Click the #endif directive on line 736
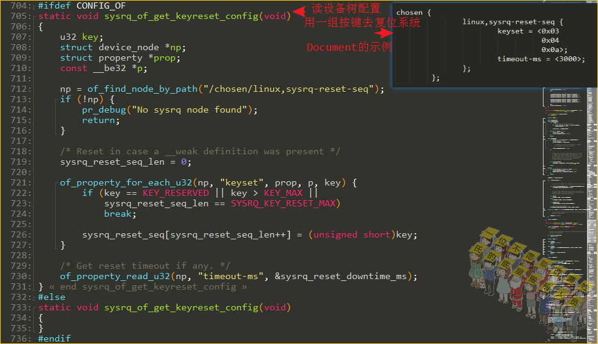This screenshot has width=598, height=344. (54, 338)
